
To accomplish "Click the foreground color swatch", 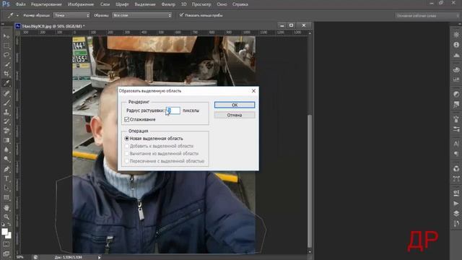I will tap(4, 232).
